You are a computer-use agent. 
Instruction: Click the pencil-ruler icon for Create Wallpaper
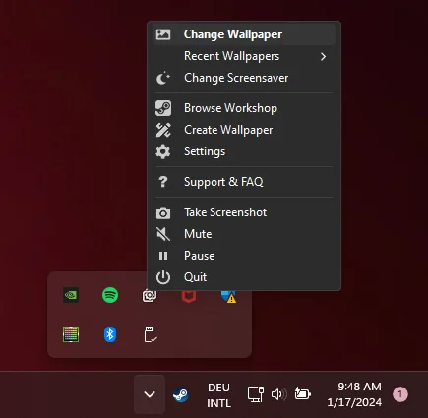click(163, 130)
